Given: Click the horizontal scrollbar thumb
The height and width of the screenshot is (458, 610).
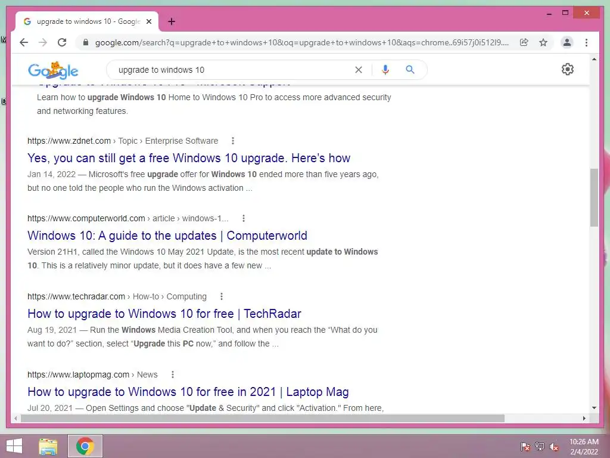Looking at the screenshot, I should [263, 418].
